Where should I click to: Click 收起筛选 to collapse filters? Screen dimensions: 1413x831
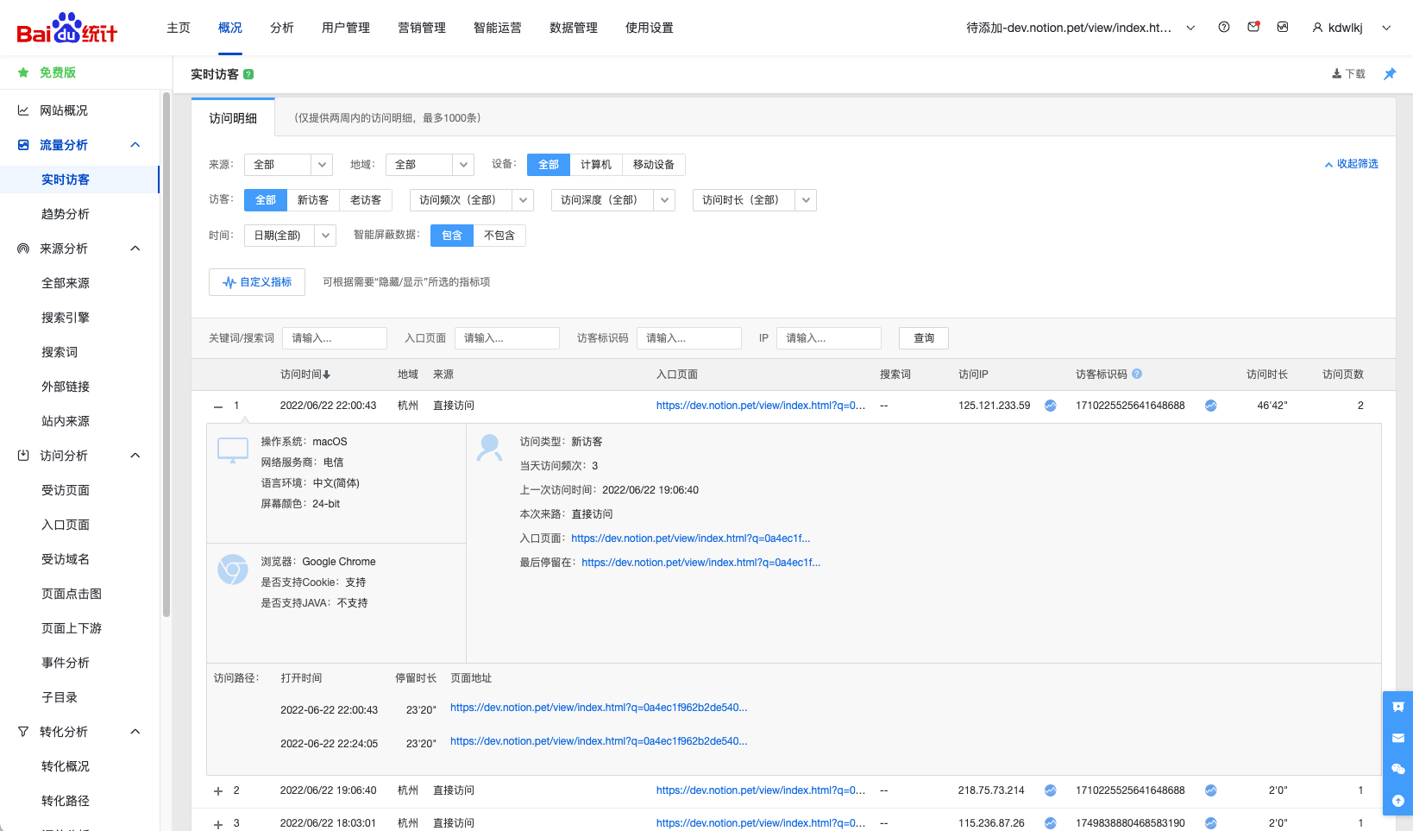[1352, 164]
